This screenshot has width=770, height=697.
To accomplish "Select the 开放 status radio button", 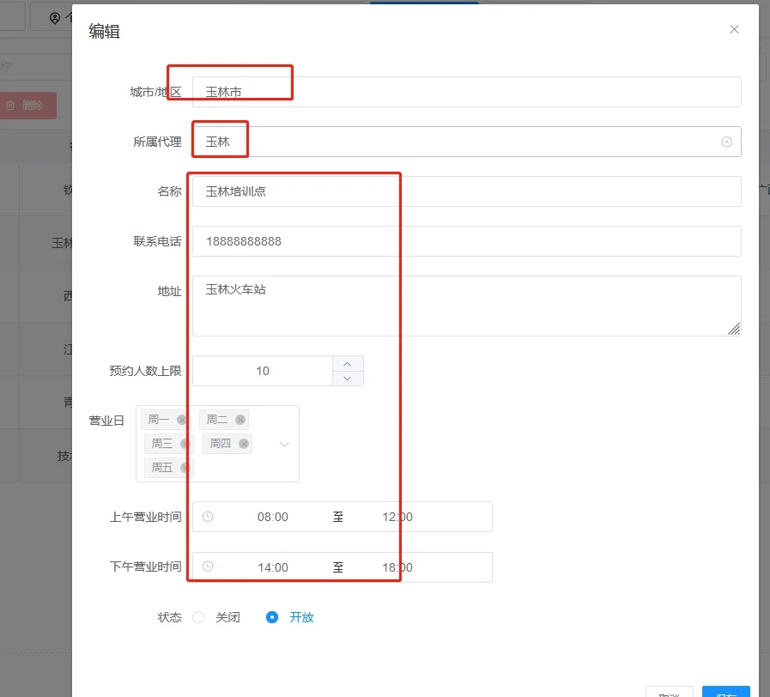I will [x=272, y=617].
